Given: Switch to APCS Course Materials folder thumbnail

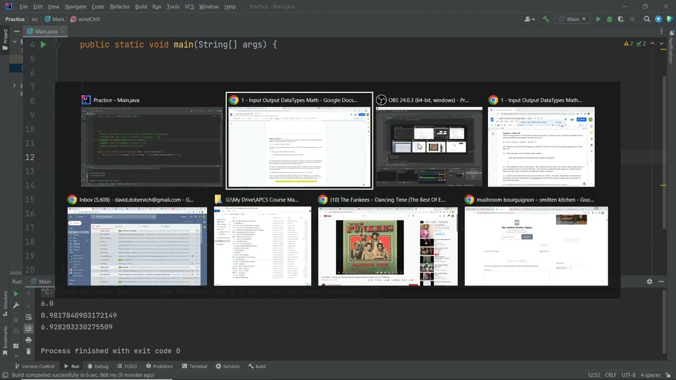Looking at the screenshot, I should click(262, 241).
